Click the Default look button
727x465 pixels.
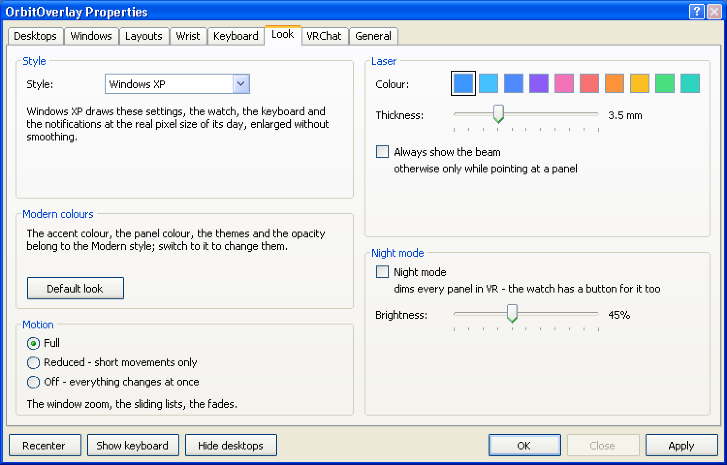76,288
